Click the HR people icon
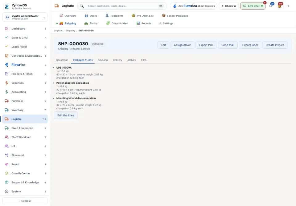This screenshot has width=296, height=206. (6, 146)
